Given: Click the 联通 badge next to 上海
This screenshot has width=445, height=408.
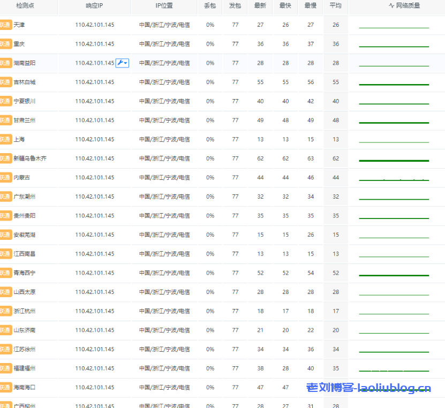Looking at the screenshot, I should pyautogui.click(x=5, y=139).
